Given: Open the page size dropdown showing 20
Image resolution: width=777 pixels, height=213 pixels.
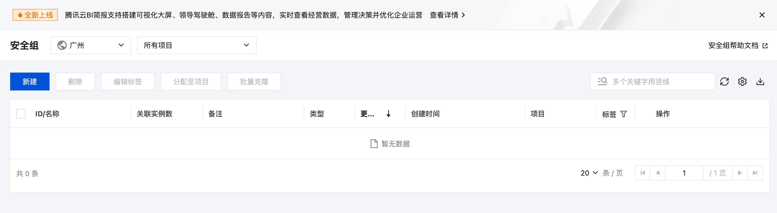Looking at the screenshot, I should click(x=588, y=173).
